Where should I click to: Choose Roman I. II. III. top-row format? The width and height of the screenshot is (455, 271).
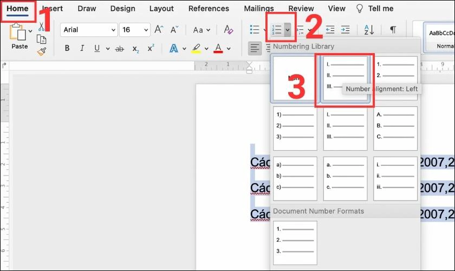click(x=345, y=79)
